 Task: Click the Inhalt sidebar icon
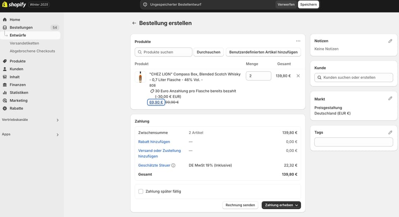click(5, 77)
